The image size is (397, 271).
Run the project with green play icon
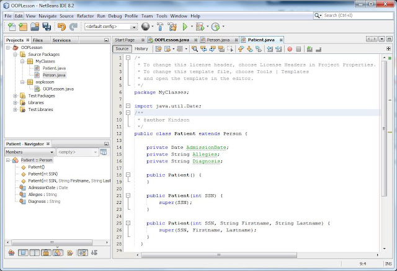point(185,27)
